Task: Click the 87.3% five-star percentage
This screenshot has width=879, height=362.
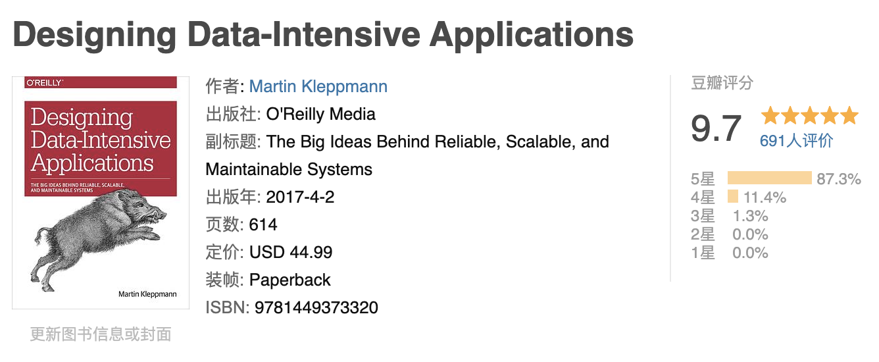Action: point(838,179)
